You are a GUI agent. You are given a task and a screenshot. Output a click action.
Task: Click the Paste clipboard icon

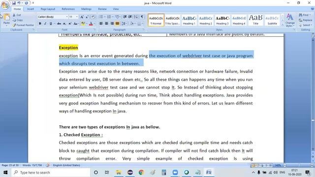(6, 17)
